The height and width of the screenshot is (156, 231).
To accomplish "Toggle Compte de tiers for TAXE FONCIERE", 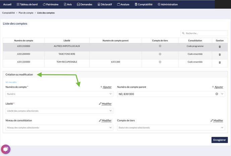I will coord(160,54).
